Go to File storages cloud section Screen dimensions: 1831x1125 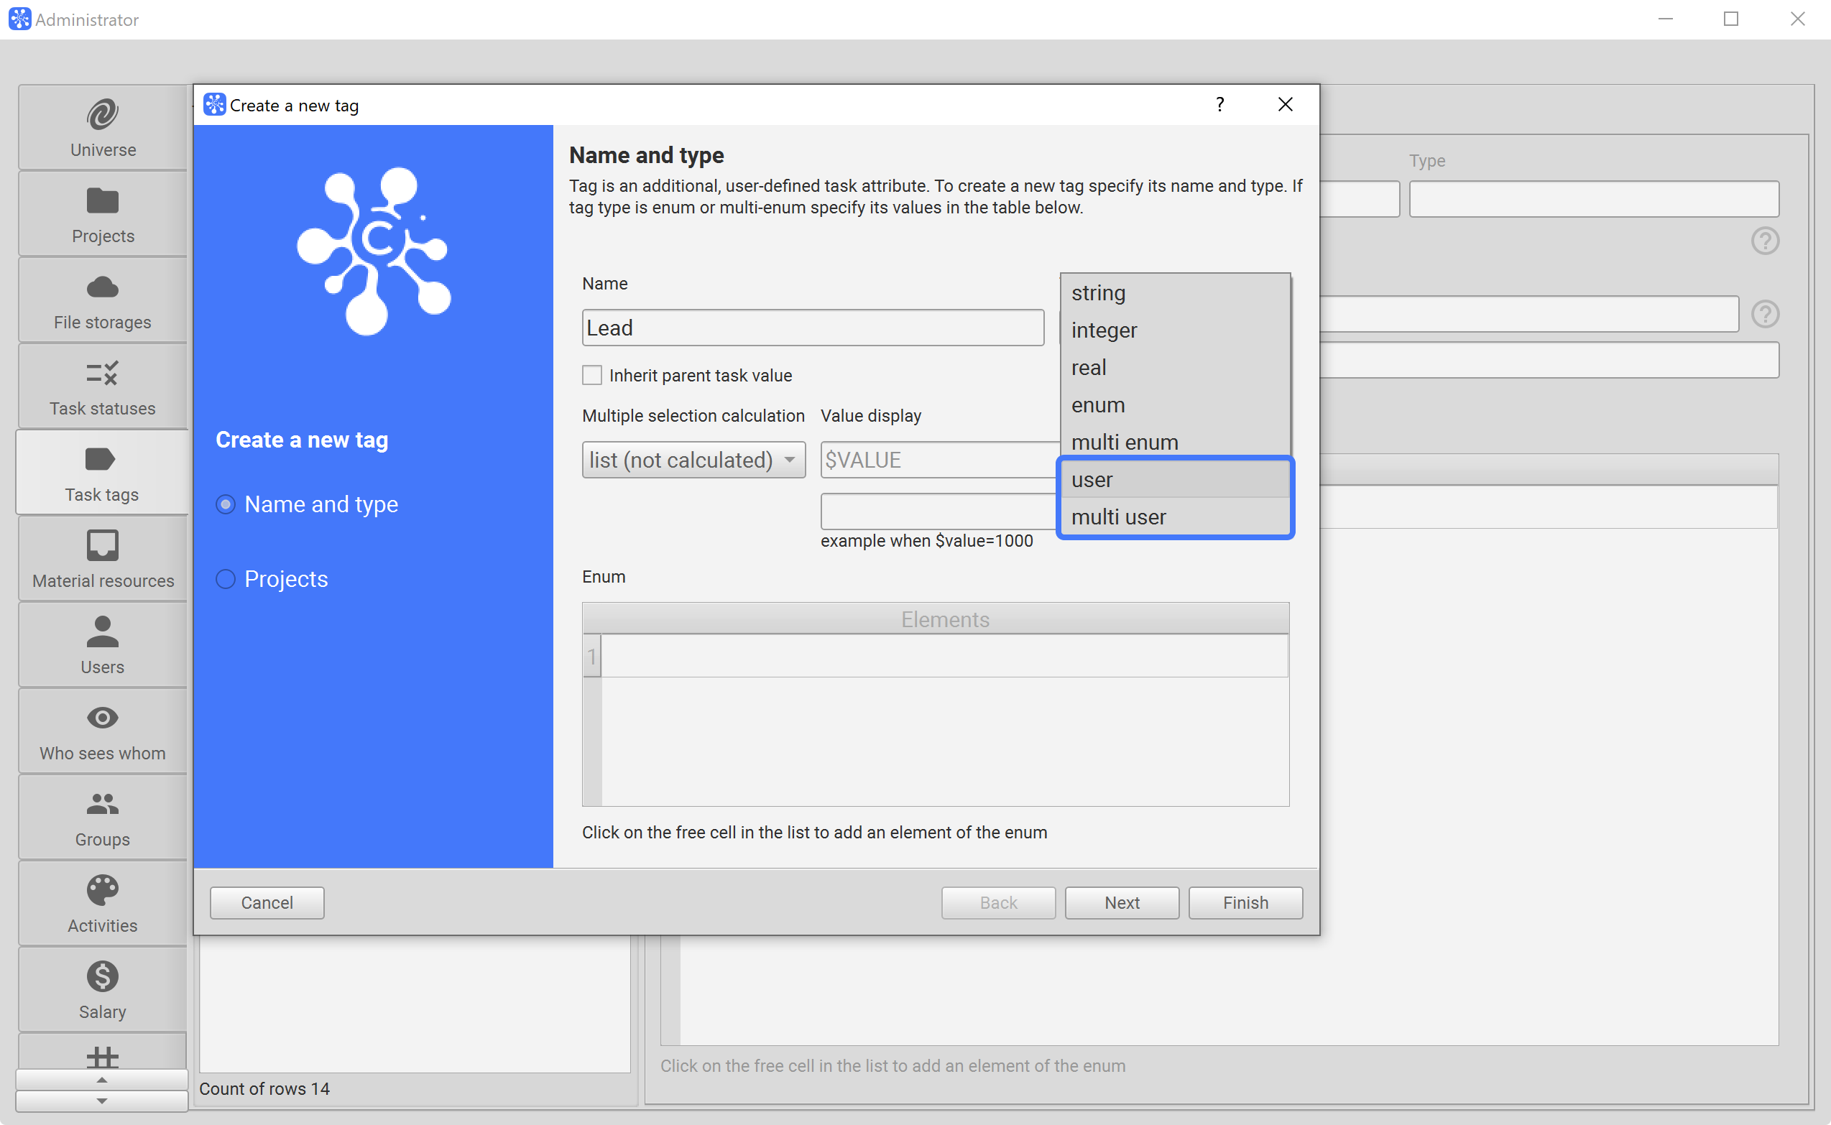[x=103, y=300]
